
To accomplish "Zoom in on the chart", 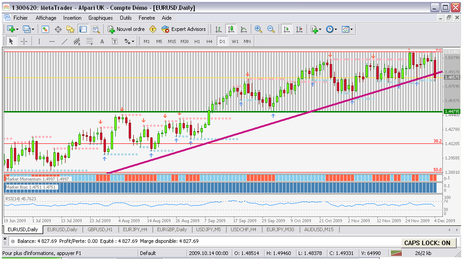I will coord(258,29).
